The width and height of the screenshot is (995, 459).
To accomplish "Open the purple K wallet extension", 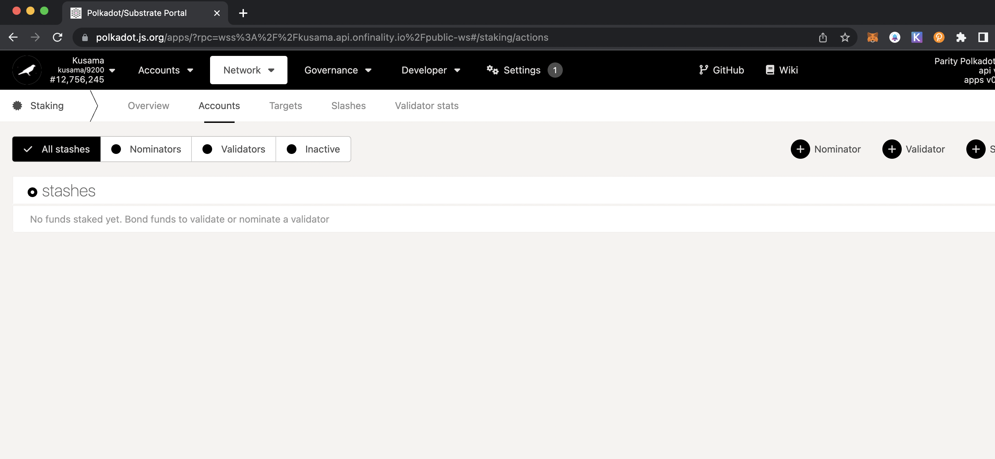I will (x=917, y=37).
